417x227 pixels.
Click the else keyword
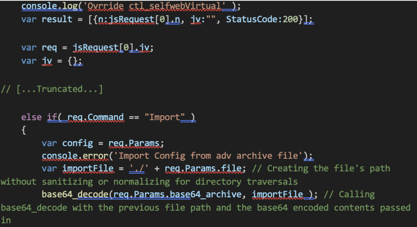click(x=32, y=117)
